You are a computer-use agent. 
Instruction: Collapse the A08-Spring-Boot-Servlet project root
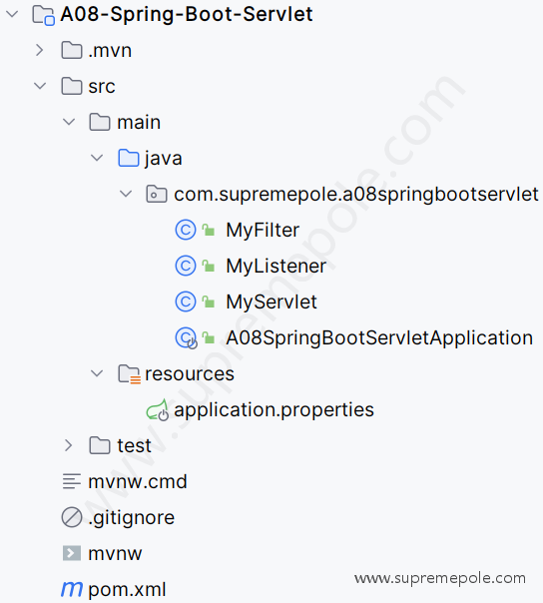coord(12,14)
